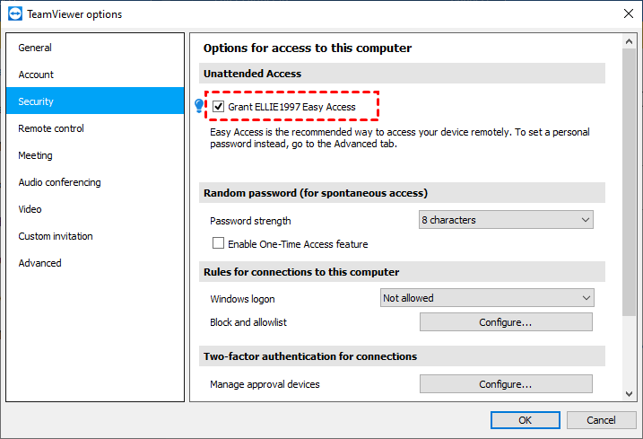Show Audio conferencing options
The image size is (643, 439).
click(x=59, y=182)
